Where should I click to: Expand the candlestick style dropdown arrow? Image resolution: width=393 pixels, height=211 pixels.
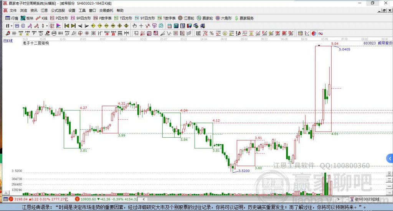pyautogui.click(x=47, y=26)
